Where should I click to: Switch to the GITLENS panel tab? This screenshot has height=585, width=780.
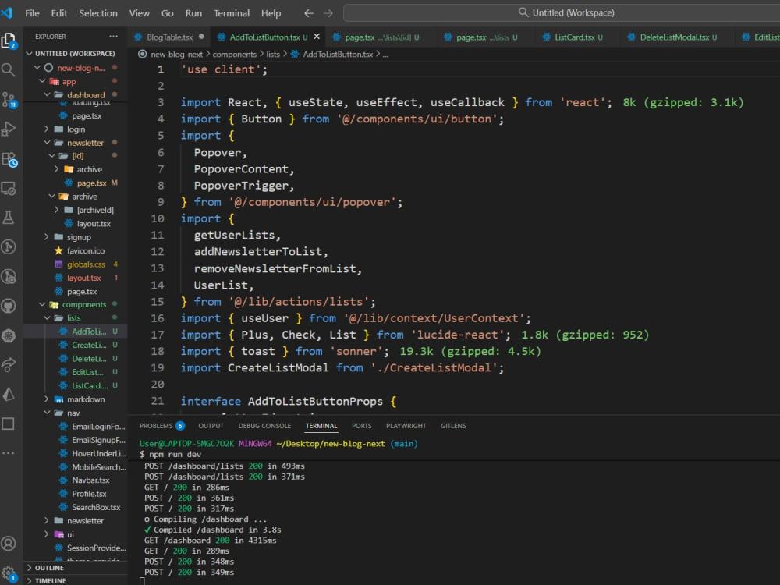(453, 426)
